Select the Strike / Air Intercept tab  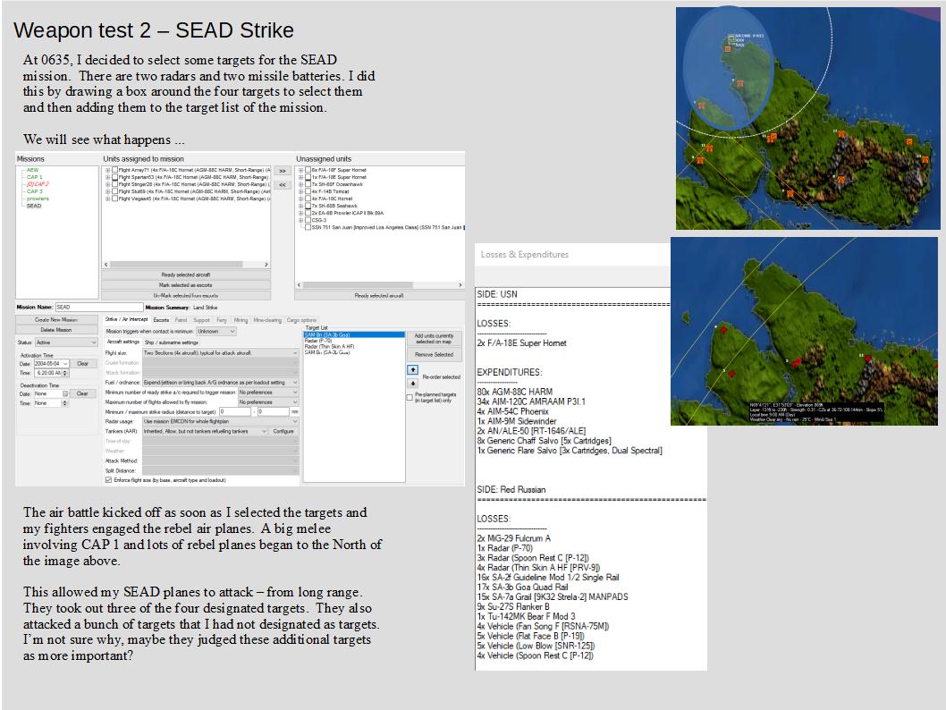coord(126,319)
